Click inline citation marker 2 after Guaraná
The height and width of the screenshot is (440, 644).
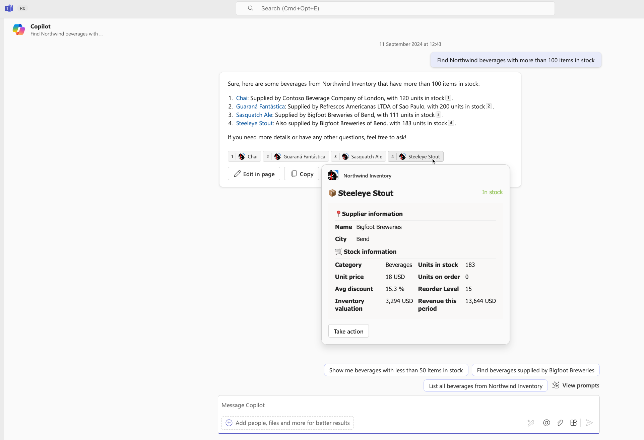489,106
